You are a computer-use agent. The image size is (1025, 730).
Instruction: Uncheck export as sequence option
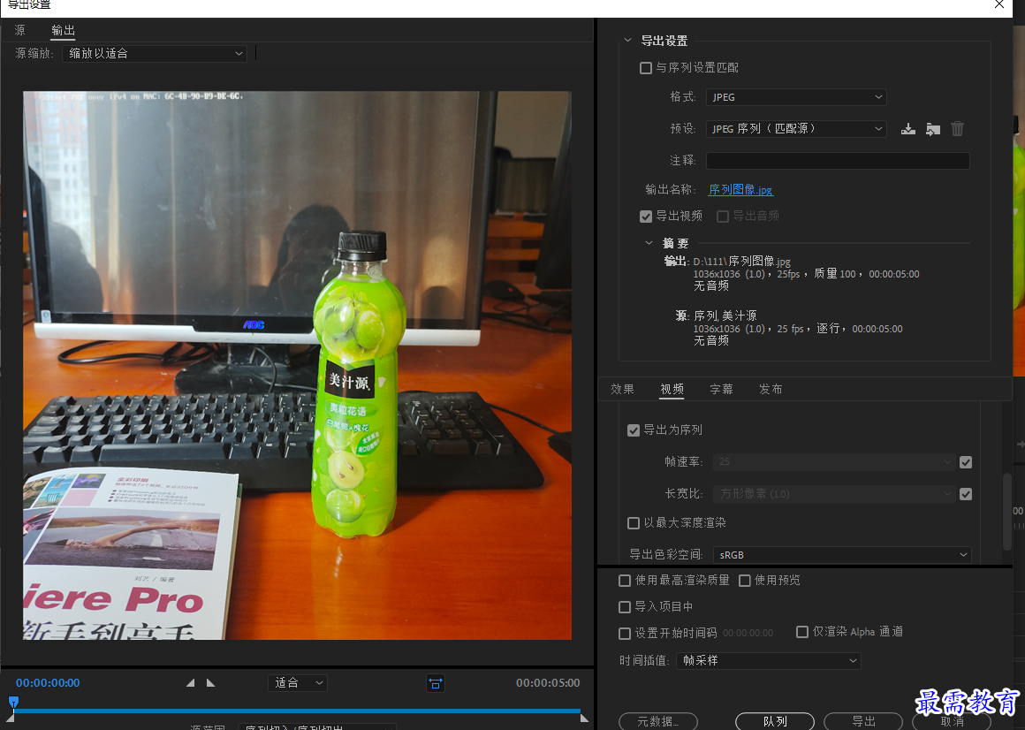(634, 430)
